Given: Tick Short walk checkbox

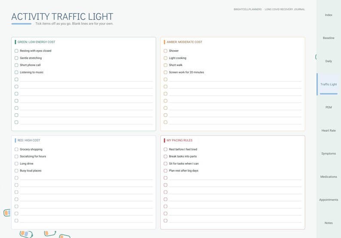Looking at the screenshot, I should (165, 65).
